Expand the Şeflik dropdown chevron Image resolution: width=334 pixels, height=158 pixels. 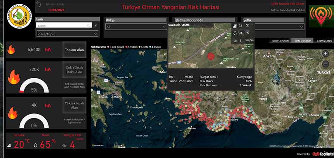coord(301,27)
